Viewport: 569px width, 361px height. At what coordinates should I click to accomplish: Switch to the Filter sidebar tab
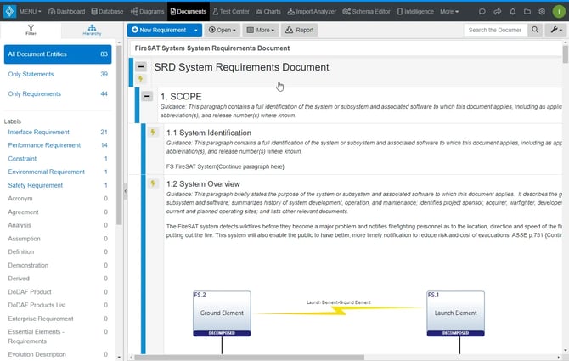(x=31, y=30)
